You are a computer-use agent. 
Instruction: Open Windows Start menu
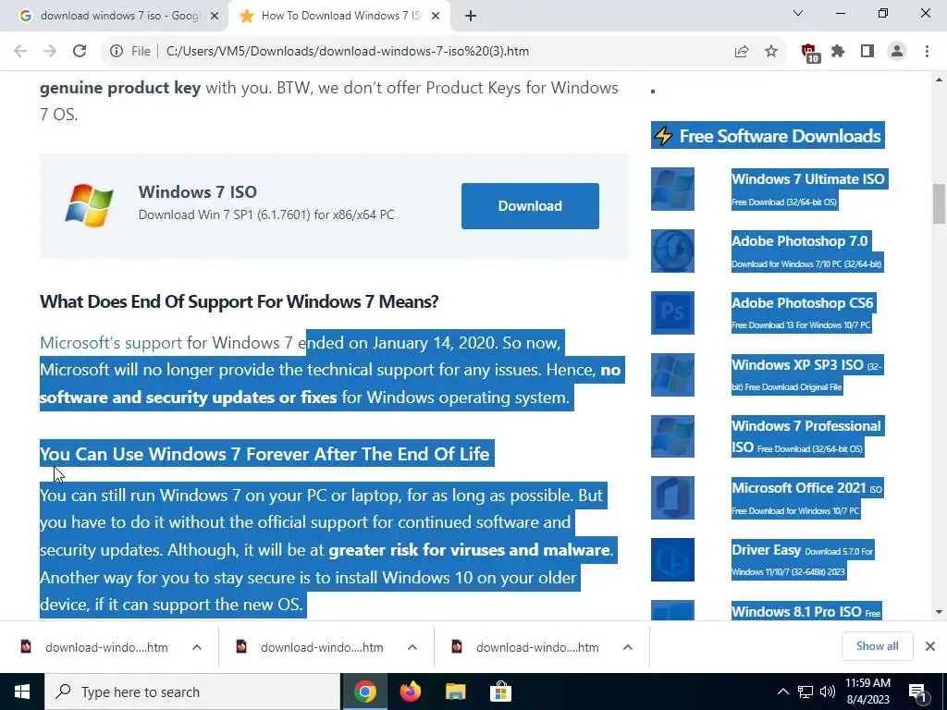click(x=22, y=692)
